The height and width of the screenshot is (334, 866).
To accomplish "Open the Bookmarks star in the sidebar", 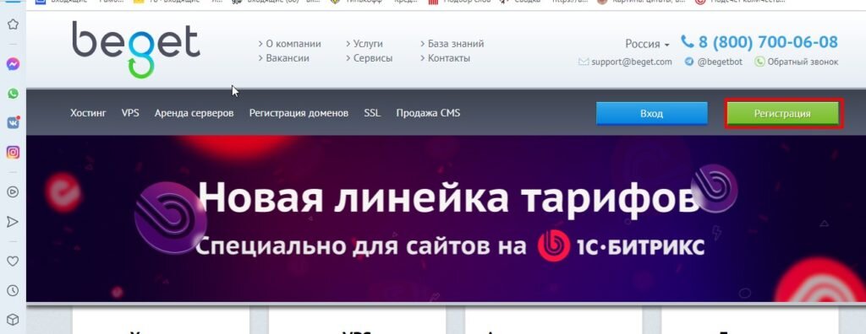I will coord(13,24).
